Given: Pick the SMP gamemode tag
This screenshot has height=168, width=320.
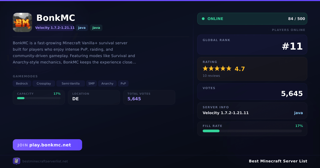Looking at the screenshot, I should pos(91,83).
